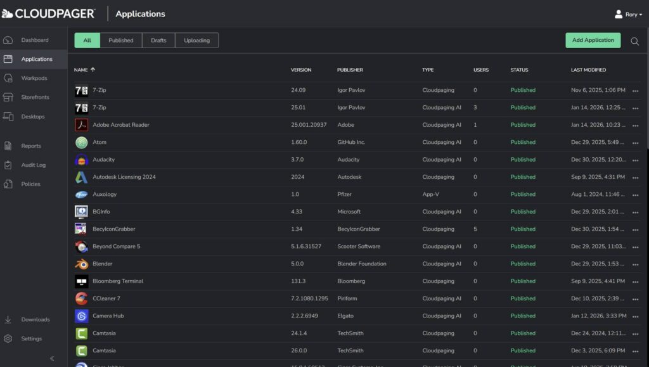Open the BecyIconGrabber application row name

pos(114,229)
